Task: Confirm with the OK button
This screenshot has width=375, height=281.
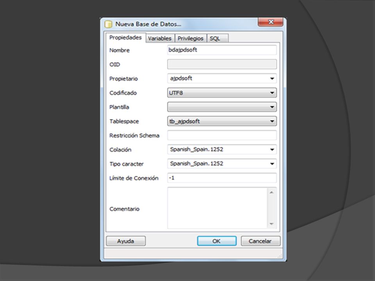Action: click(x=217, y=241)
